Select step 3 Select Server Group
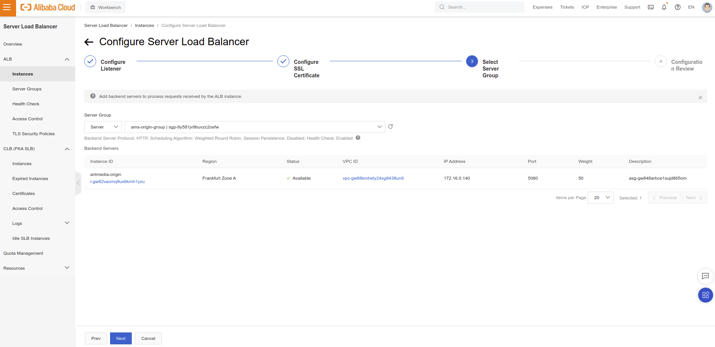Screen dimensions: 715x347 click(x=483, y=67)
